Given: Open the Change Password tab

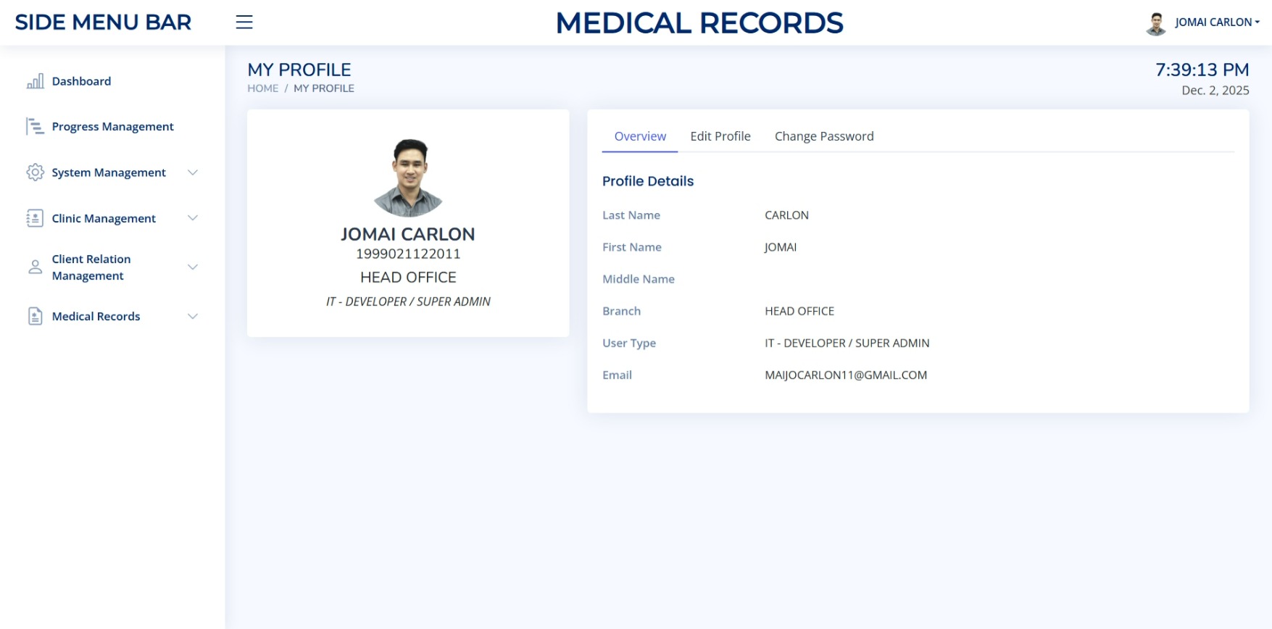Looking at the screenshot, I should [x=823, y=136].
